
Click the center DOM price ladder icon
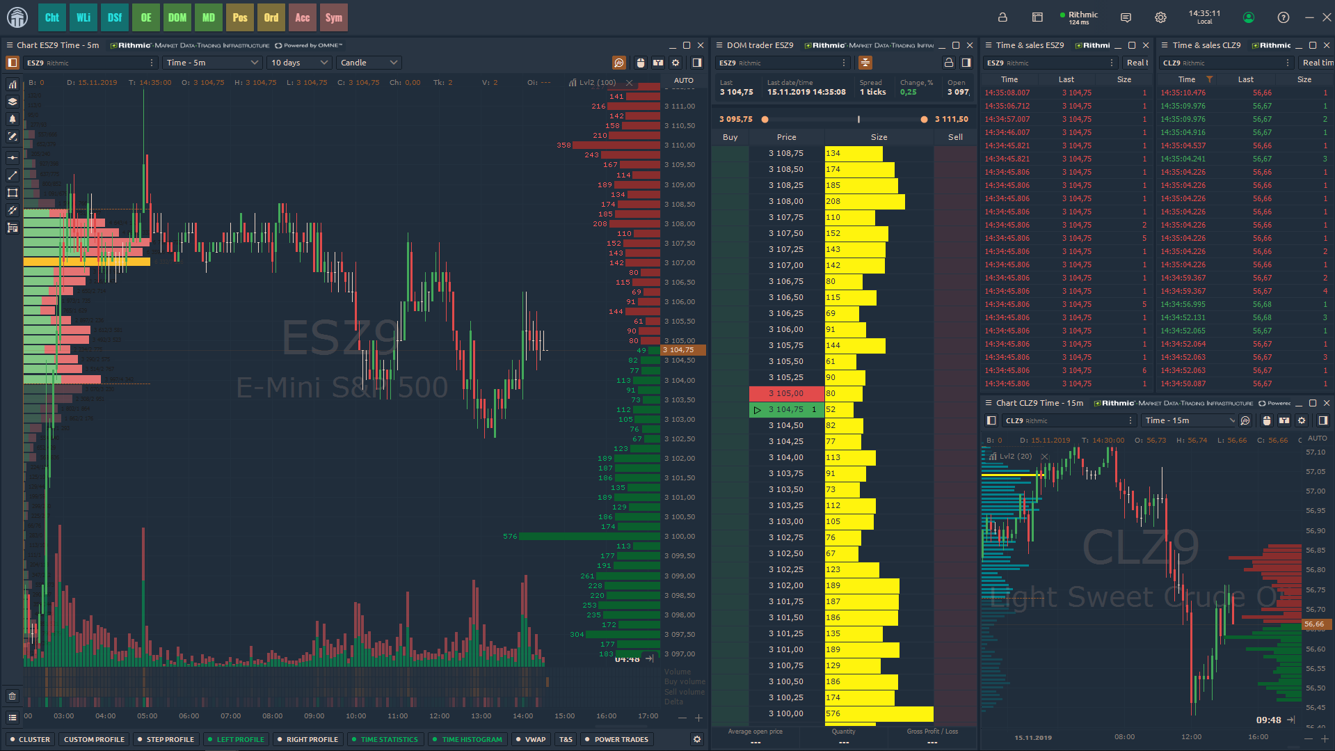865,63
